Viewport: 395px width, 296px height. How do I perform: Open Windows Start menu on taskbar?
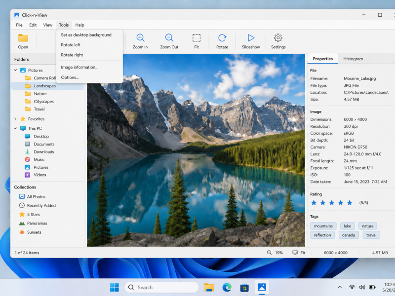tap(115, 287)
